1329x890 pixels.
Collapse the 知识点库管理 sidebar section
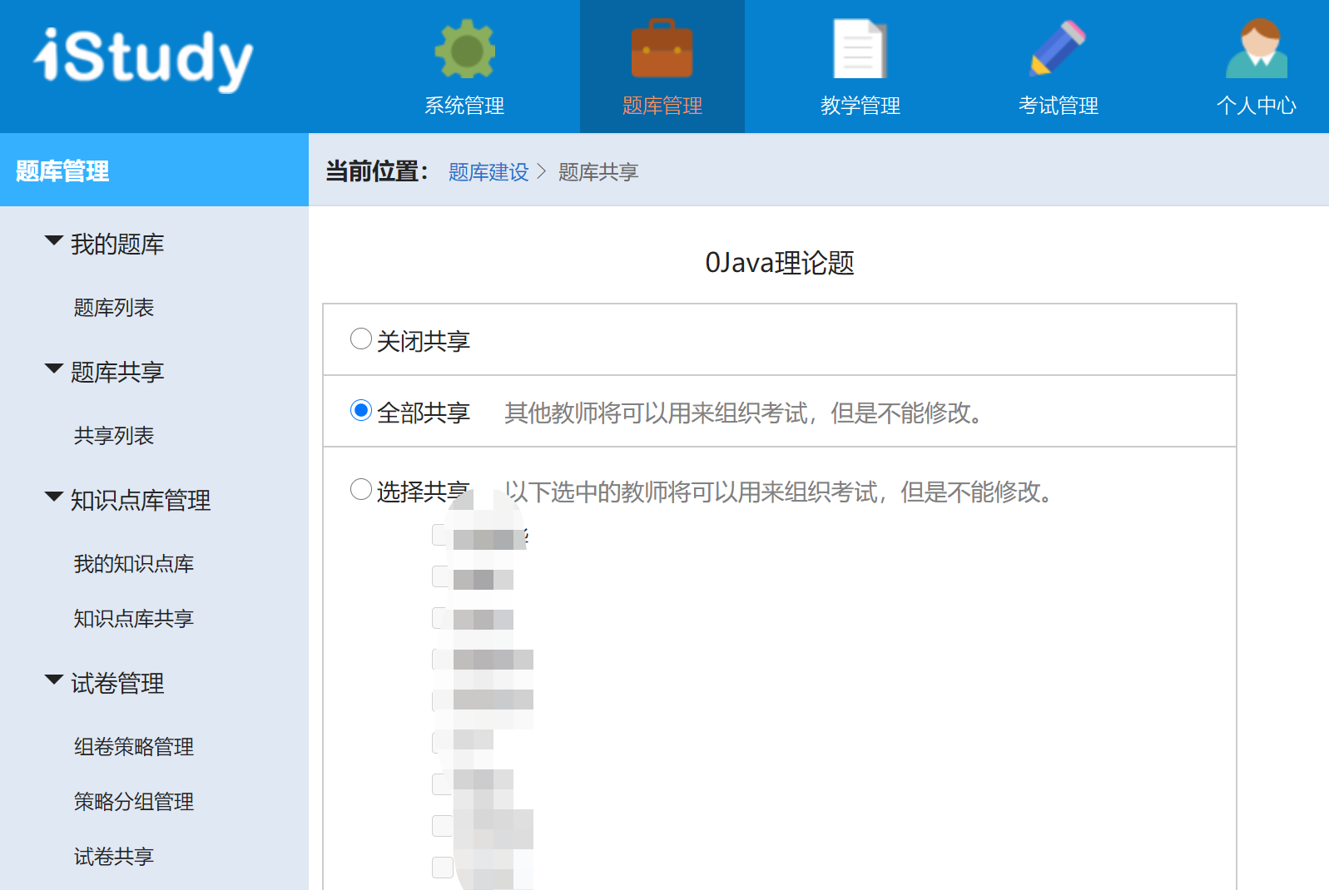tap(54, 498)
